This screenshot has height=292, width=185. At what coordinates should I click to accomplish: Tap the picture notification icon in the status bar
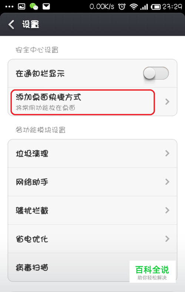[21, 7]
